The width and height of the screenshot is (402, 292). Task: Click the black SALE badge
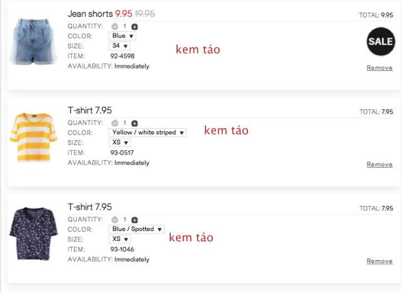[380, 41]
